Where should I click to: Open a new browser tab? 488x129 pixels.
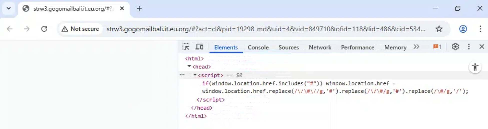click(x=139, y=8)
